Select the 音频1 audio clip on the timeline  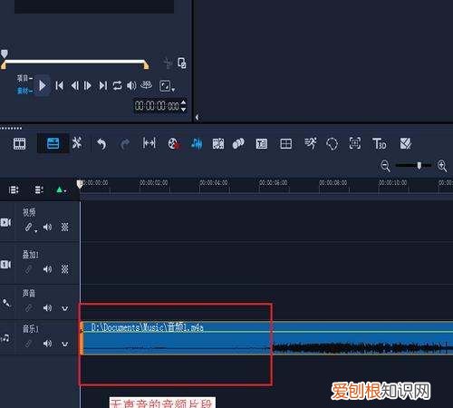[x=266, y=338]
